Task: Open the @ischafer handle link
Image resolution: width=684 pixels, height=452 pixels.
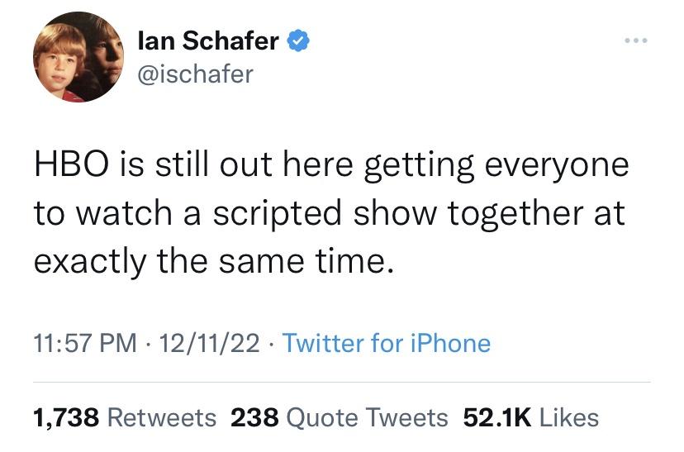Action: point(197,74)
